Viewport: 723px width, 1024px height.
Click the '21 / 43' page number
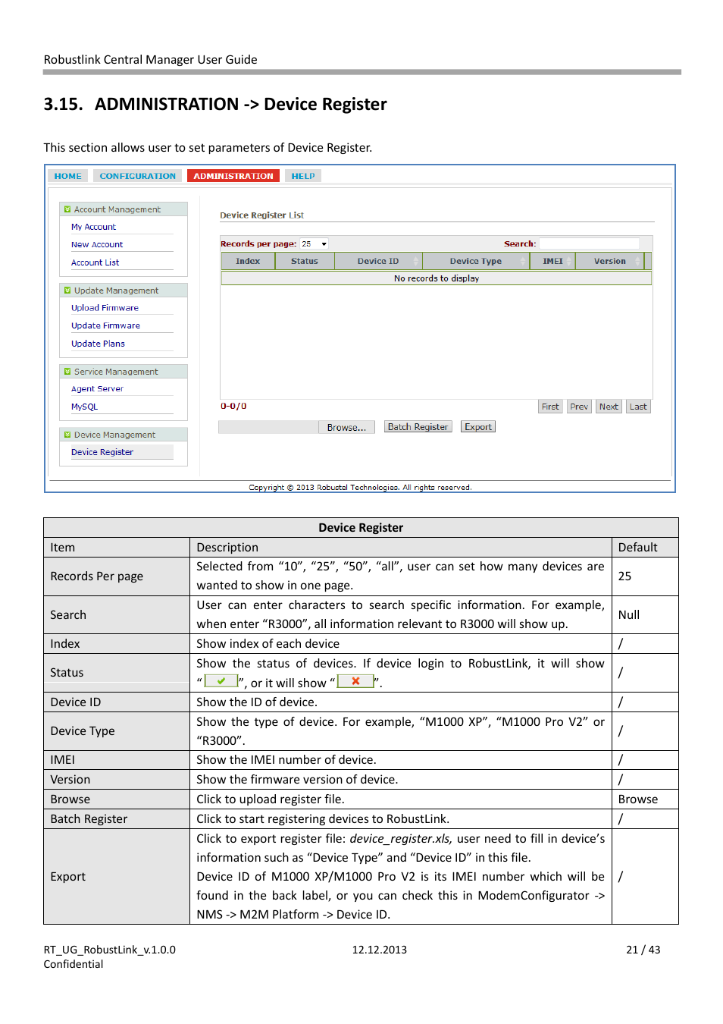643,950
